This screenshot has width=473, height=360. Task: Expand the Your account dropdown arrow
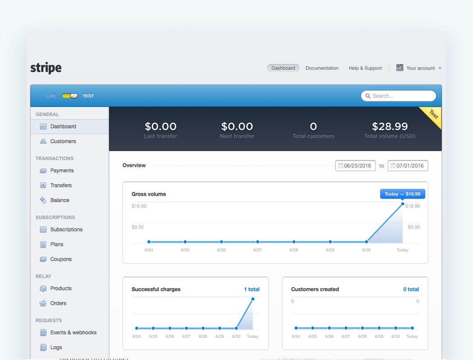pyautogui.click(x=440, y=68)
